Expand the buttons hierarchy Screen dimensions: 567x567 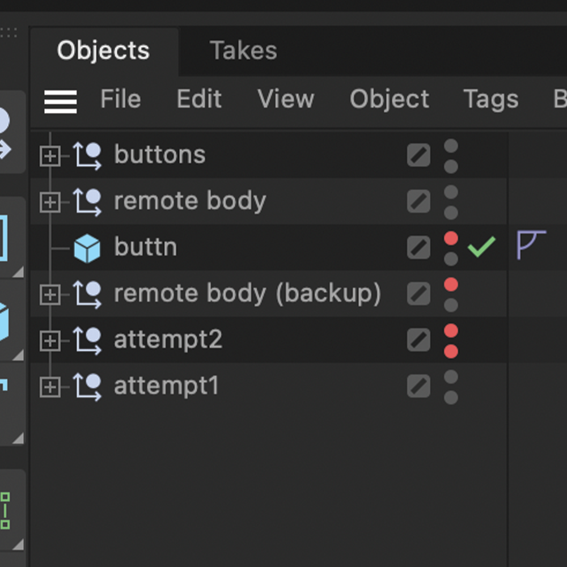click(x=50, y=154)
